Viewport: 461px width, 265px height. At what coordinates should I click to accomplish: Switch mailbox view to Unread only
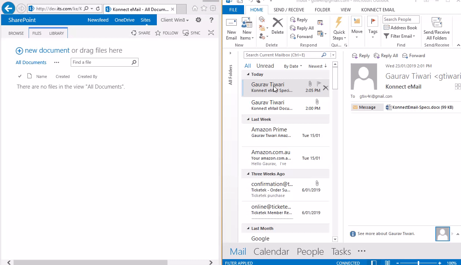(265, 66)
